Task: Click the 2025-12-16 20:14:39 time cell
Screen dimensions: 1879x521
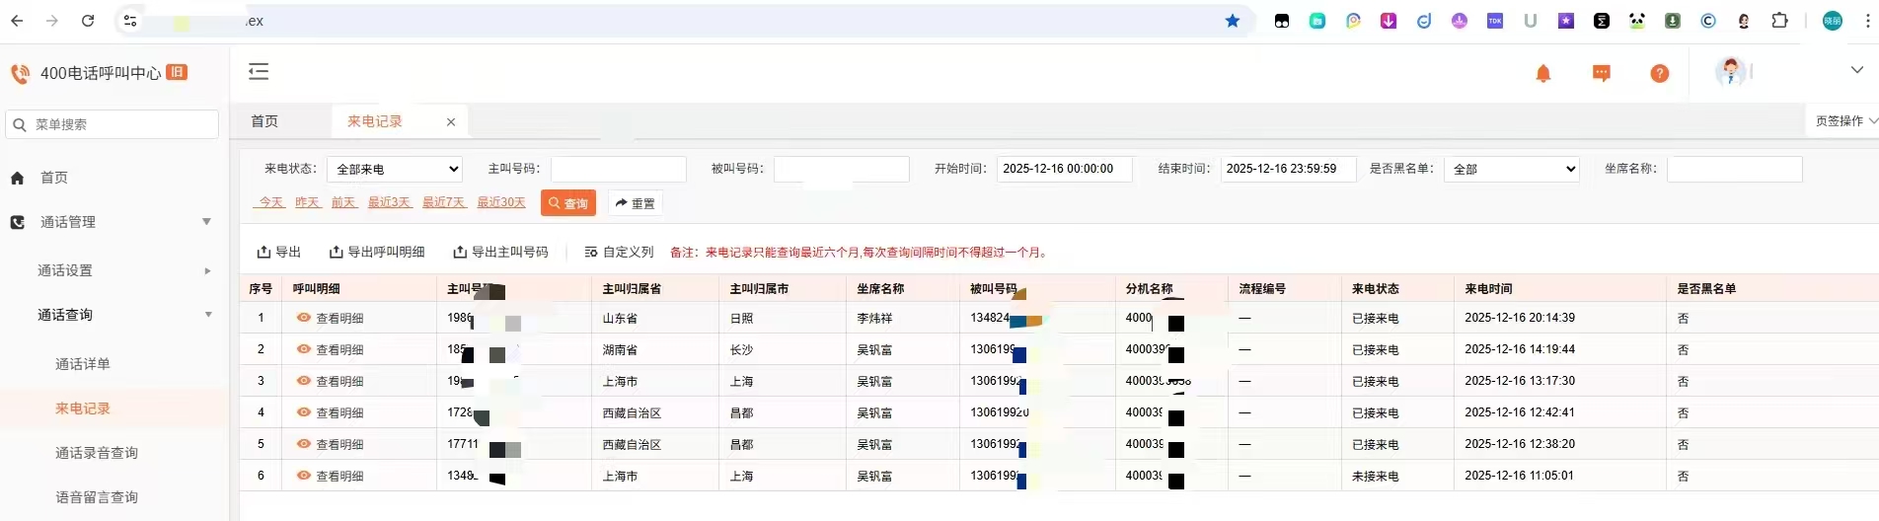Action: (x=1520, y=318)
